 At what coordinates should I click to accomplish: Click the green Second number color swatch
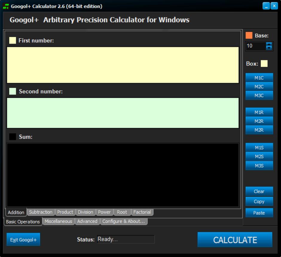click(x=13, y=91)
